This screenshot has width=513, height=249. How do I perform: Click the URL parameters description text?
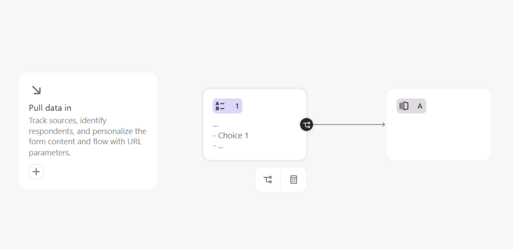88,136
